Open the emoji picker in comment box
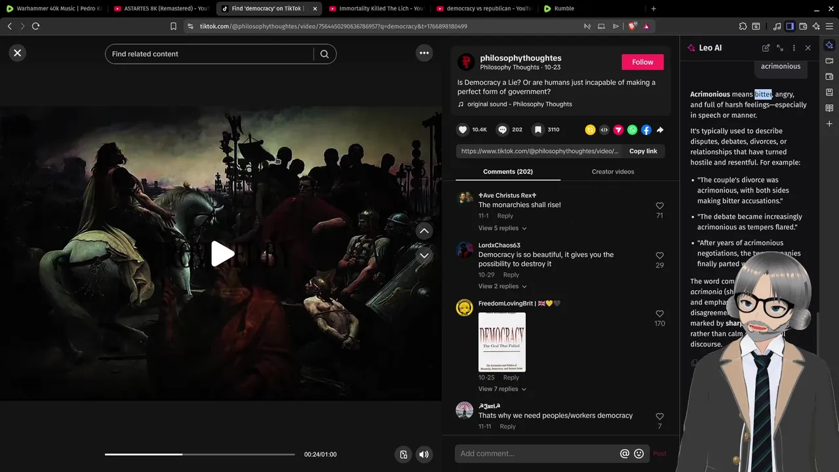 click(x=639, y=454)
